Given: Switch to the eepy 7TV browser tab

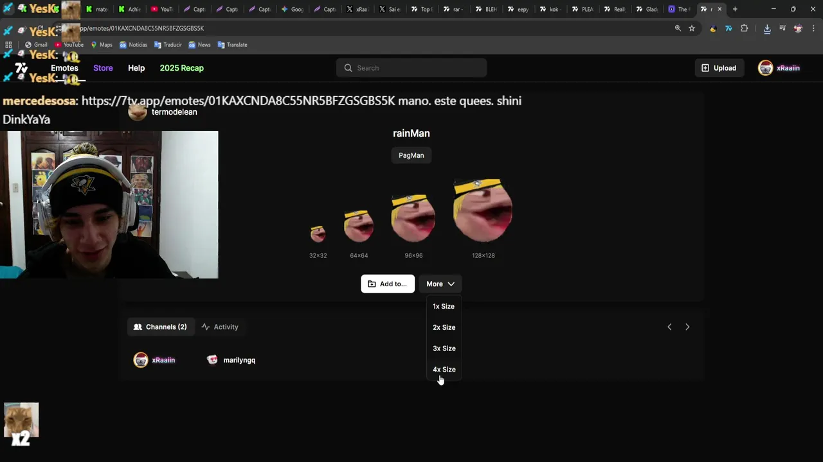Looking at the screenshot, I should coord(519,9).
